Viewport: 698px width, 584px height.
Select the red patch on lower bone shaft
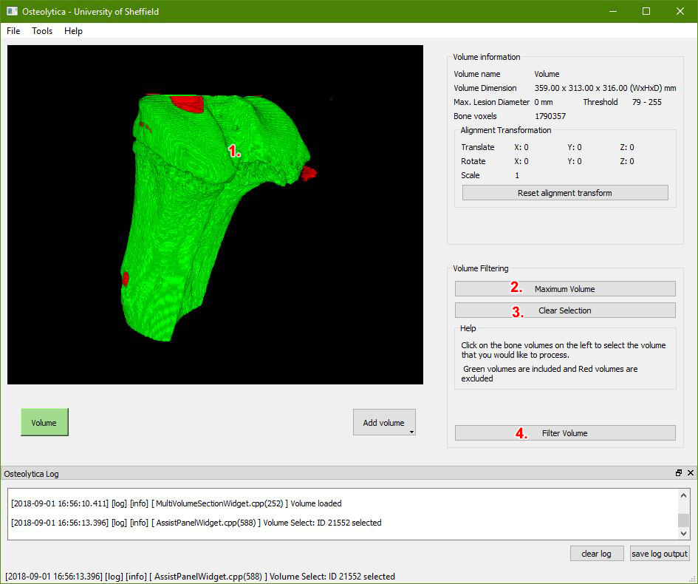126,279
